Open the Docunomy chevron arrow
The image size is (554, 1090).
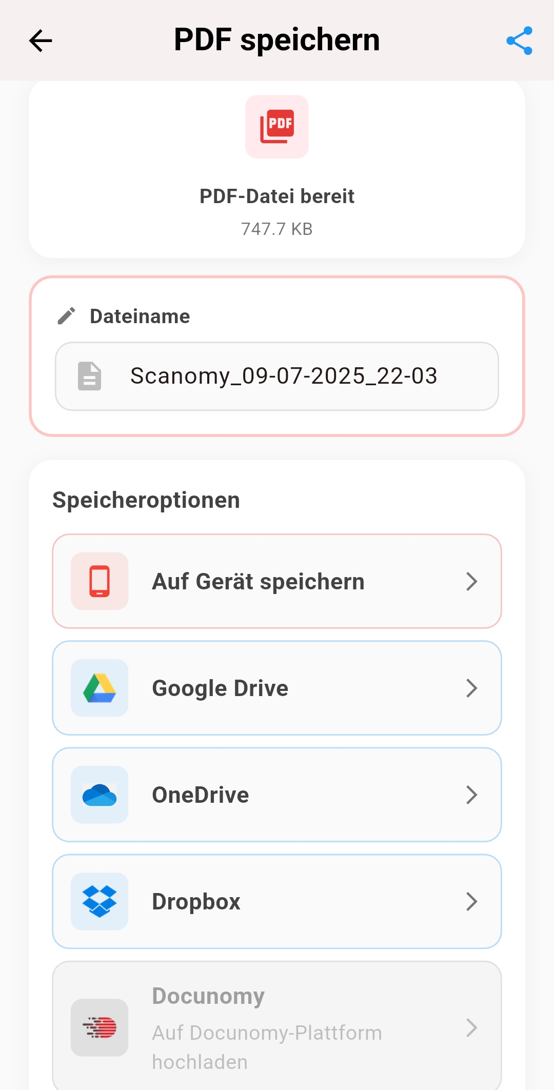point(471,1027)
